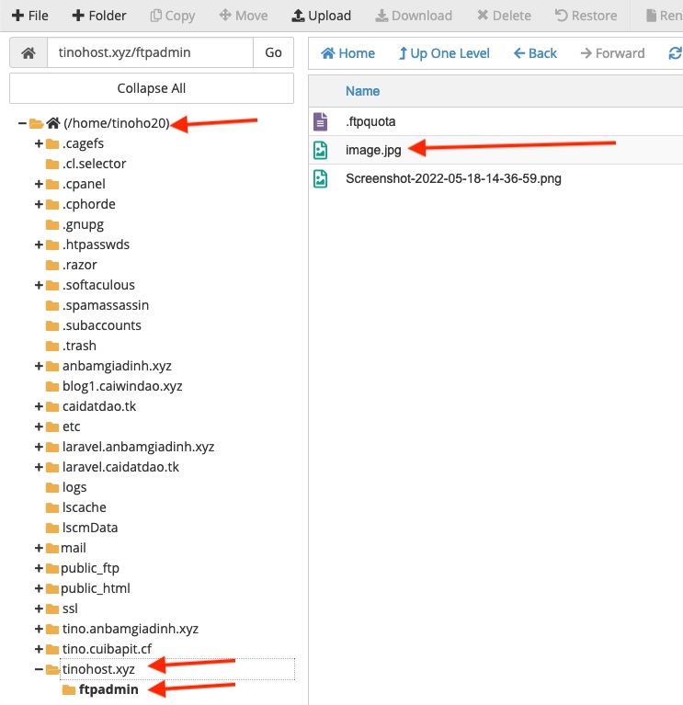The height and width of the screenshot is (705, 683).
Task: Click the Copy toolbar button
Action: pyautogui.click(x=173, y=16)
